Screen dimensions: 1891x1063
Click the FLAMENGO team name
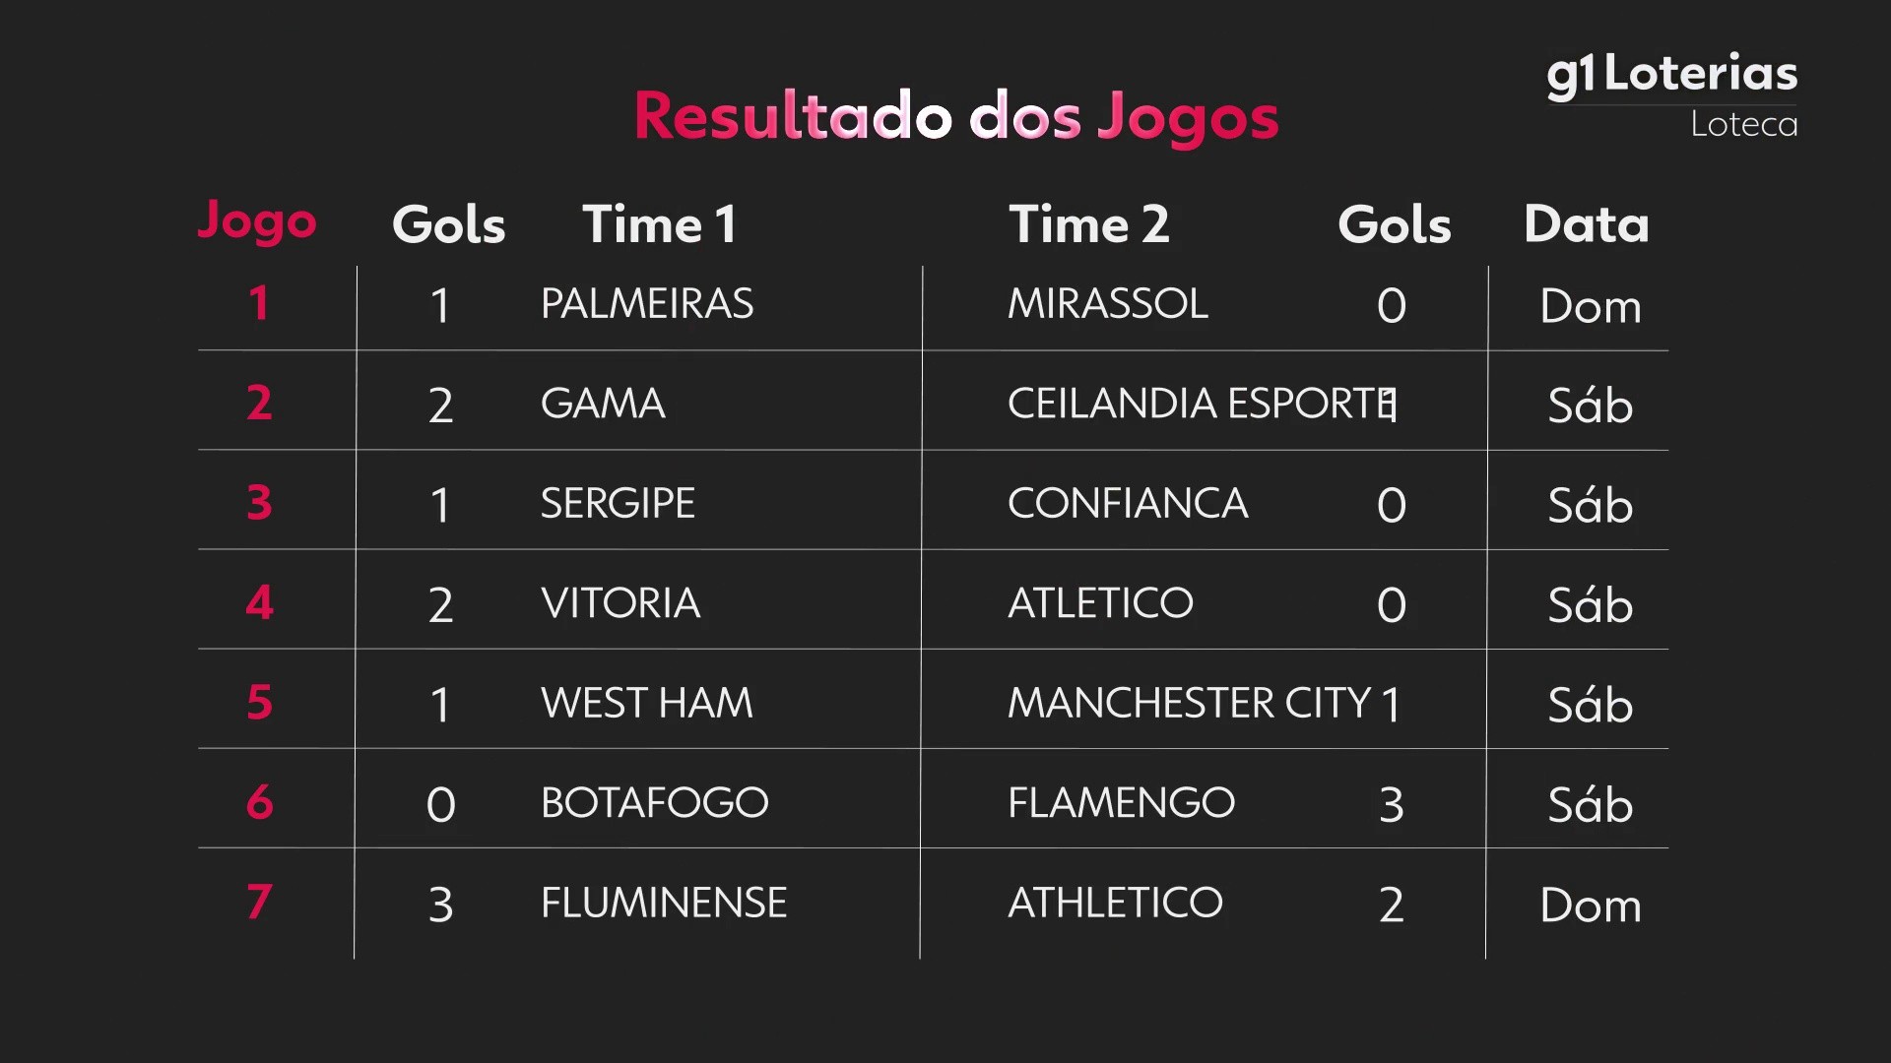tap(1121, 803)
